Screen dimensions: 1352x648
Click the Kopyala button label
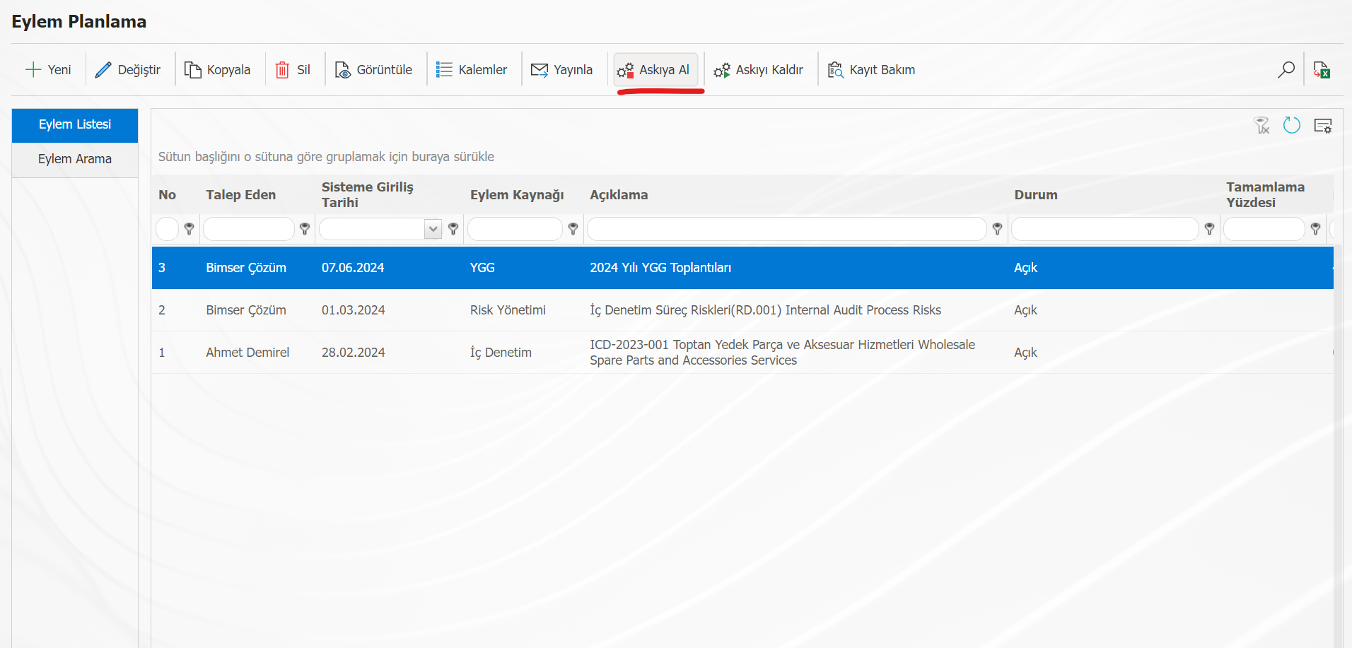click(x=228, y=70)
